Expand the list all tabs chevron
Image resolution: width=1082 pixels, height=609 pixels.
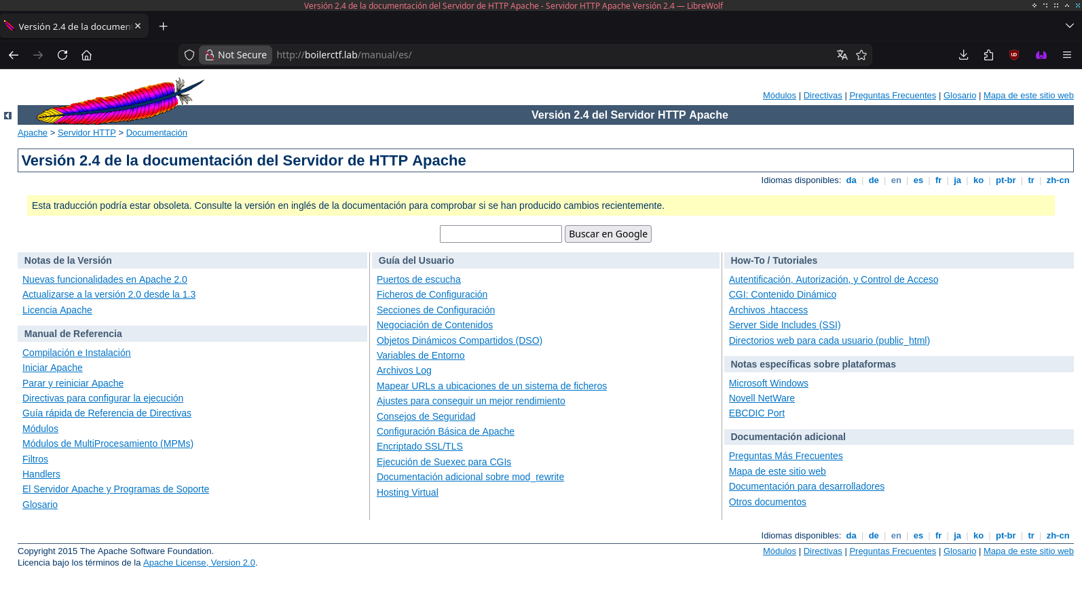1070,26
